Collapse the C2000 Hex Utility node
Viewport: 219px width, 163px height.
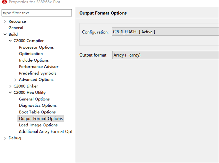tap(10, 93)
